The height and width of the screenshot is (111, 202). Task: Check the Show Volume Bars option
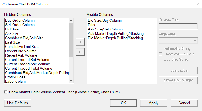161,54
